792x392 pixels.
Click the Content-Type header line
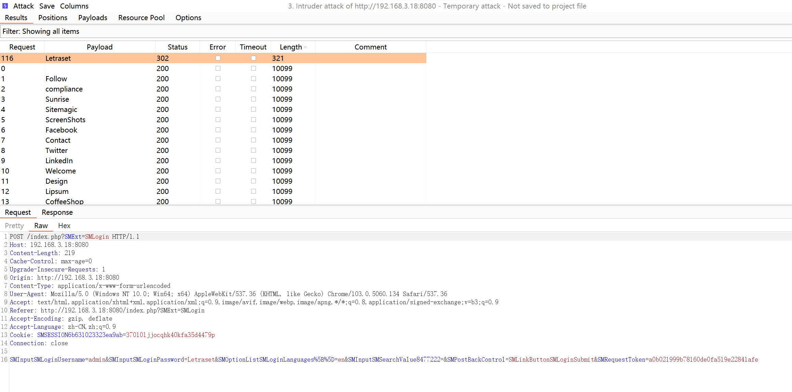click(90, 286)
